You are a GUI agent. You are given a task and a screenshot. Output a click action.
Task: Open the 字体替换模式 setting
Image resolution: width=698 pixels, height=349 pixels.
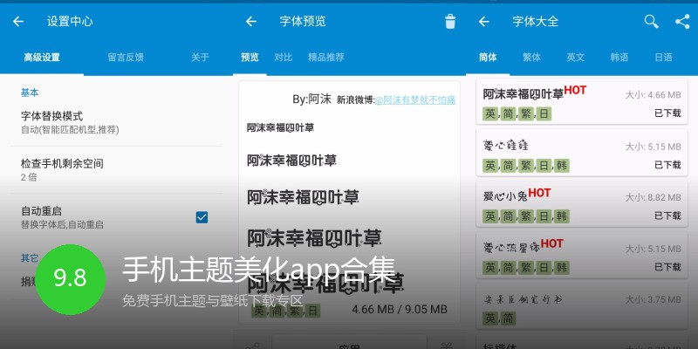coord(116,123)
